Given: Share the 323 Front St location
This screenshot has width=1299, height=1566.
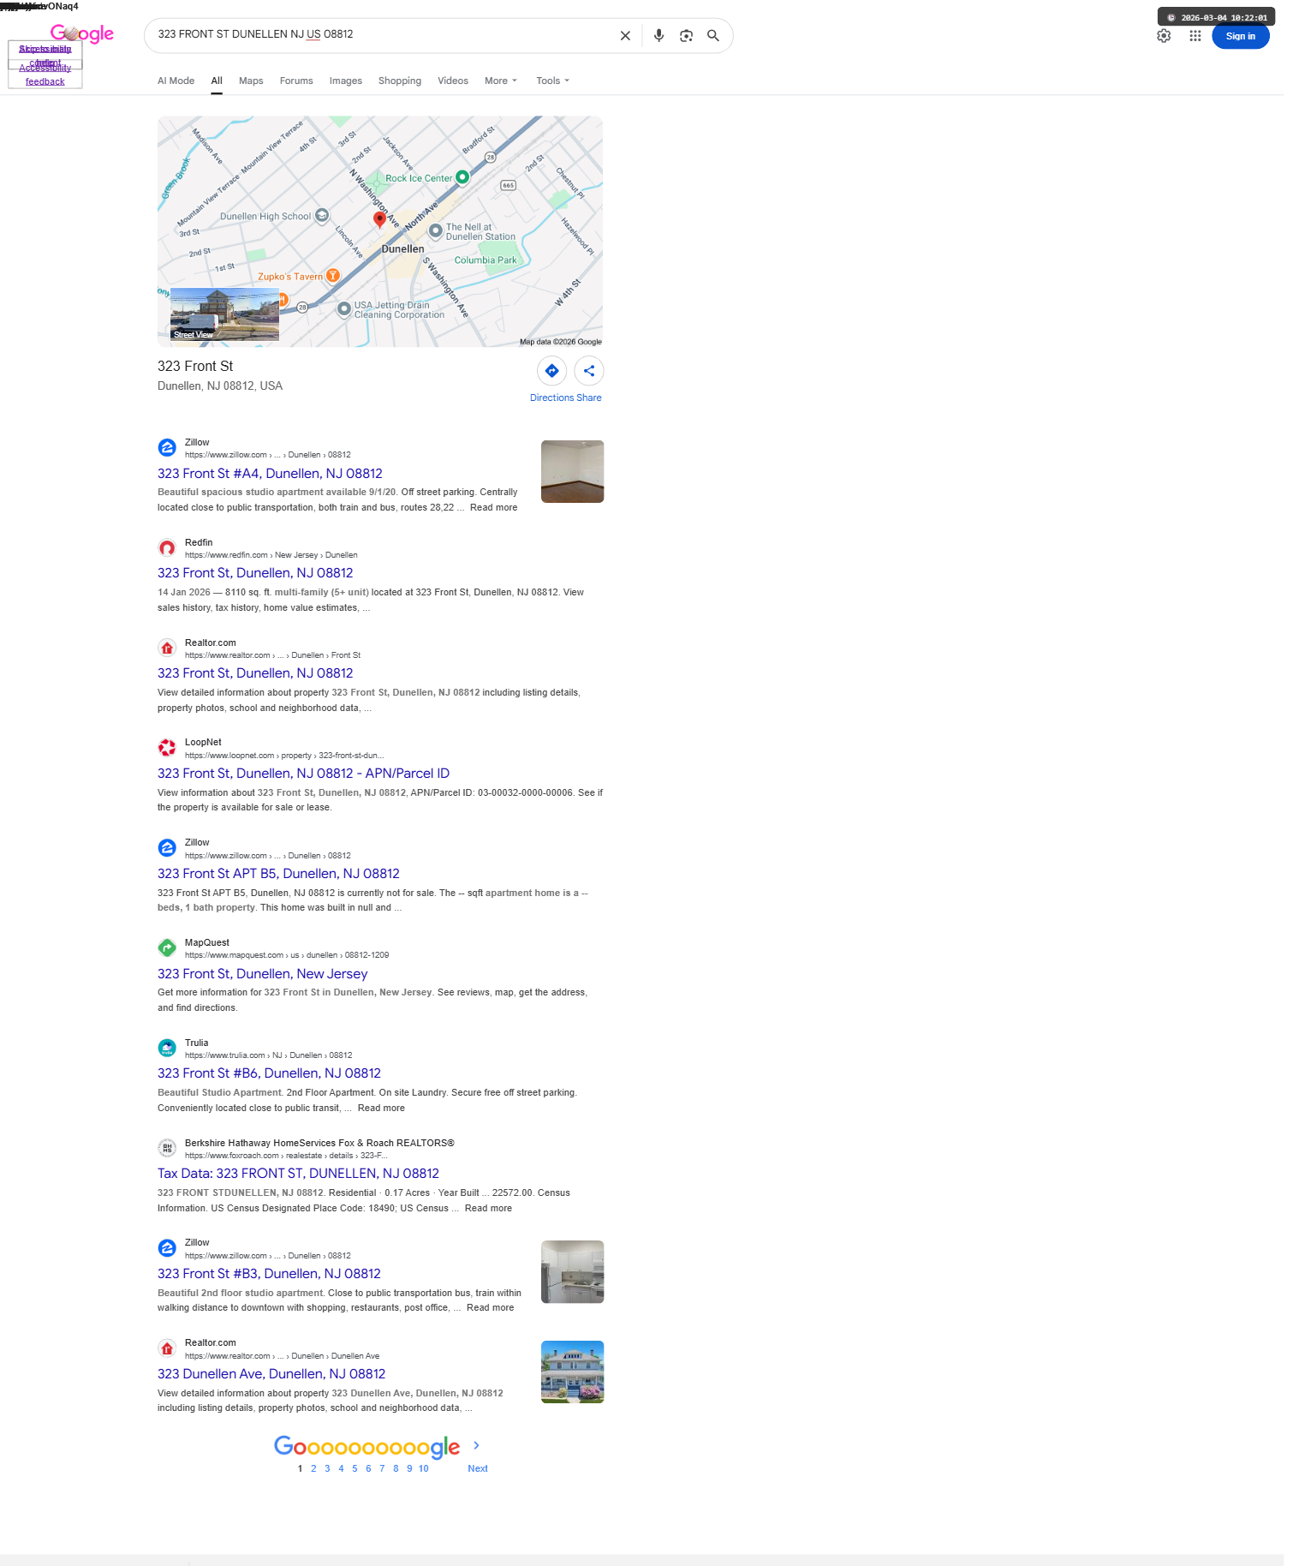Looking at the screenshot, I should coord(589,371).
